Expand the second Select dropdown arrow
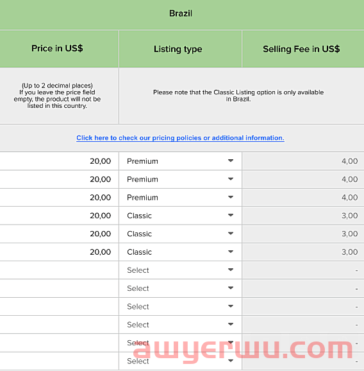 (231, 288)
